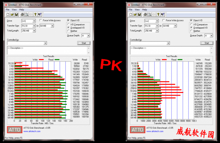Image resolution: width=220 pixels, height=143 pixels.
Task: Open Help menu in right window
Action: (x=145, y=10)
